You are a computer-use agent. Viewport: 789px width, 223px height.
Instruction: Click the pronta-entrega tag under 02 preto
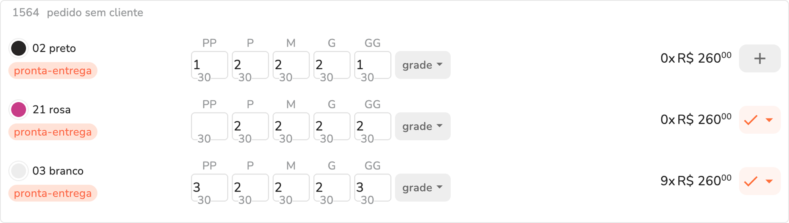coord(53,71)
